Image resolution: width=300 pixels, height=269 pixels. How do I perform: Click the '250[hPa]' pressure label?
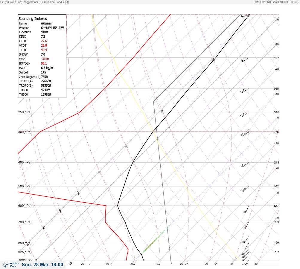pos(25,112)
